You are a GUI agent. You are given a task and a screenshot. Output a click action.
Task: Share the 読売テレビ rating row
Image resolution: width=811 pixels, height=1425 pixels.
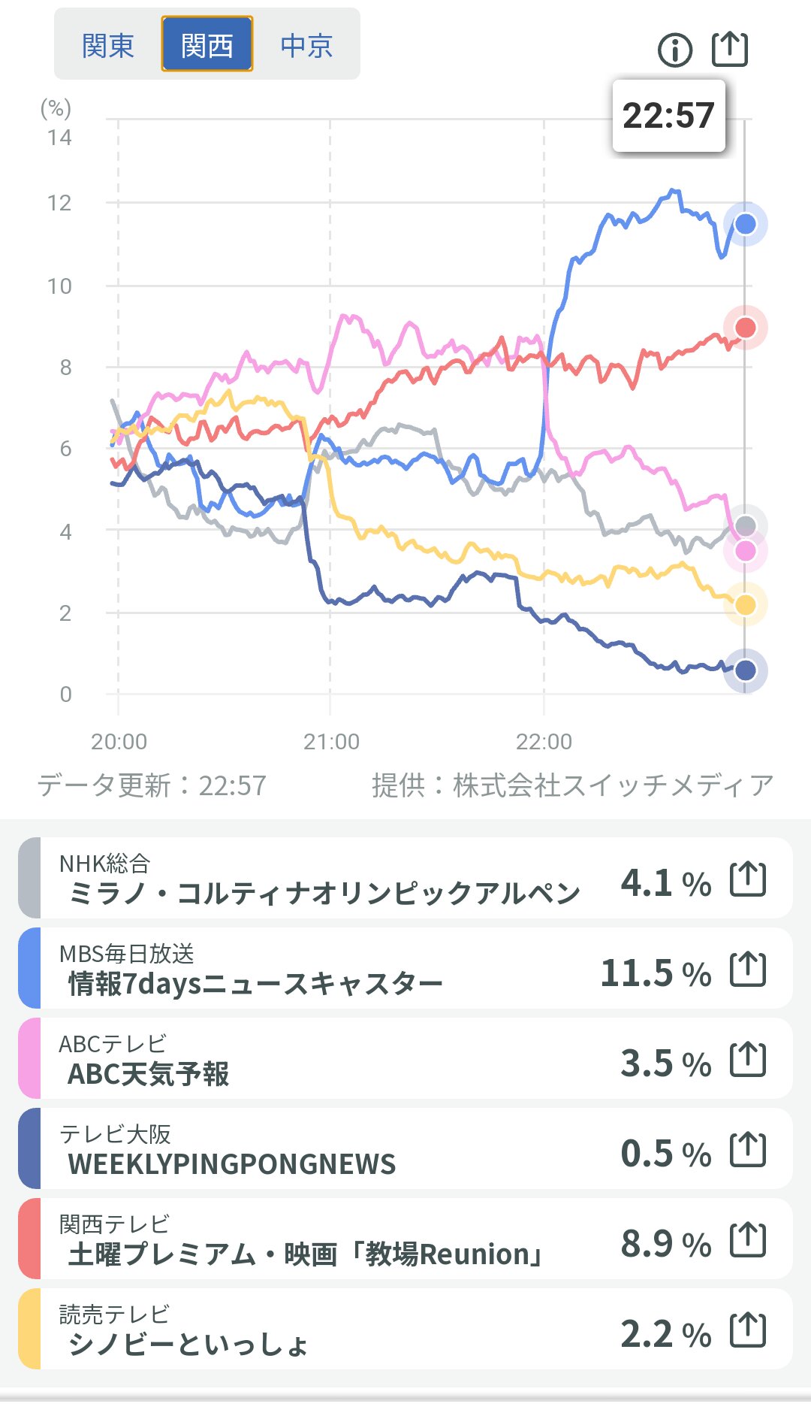[748, 1330]
